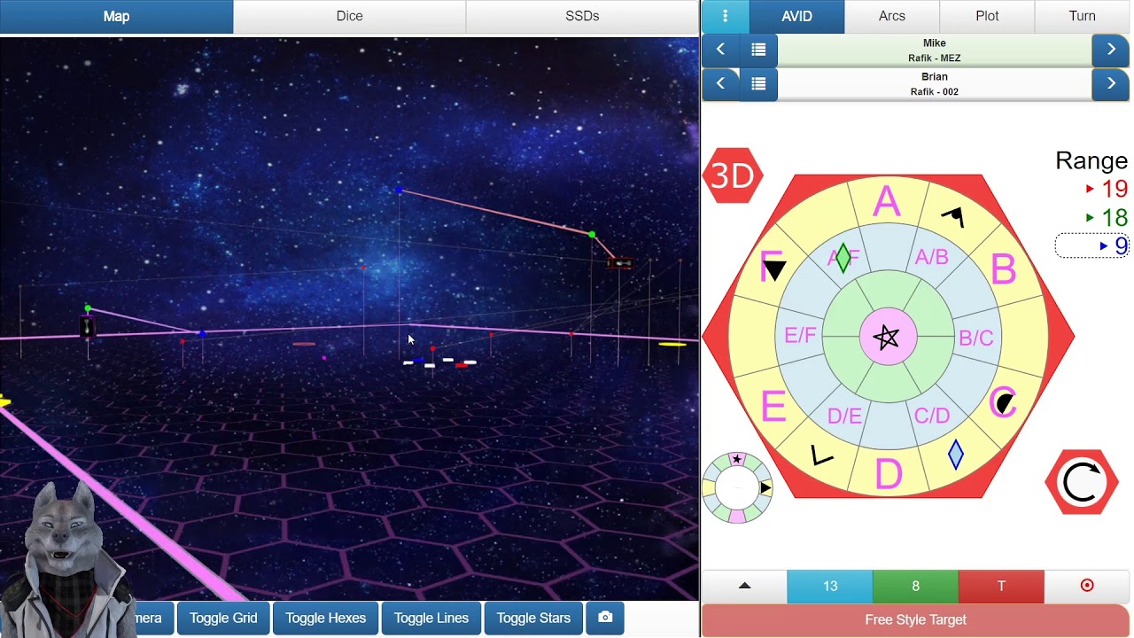Select the A/B segment on AVID
This screenshot has height=638, width=1134.
coord(931,257)
